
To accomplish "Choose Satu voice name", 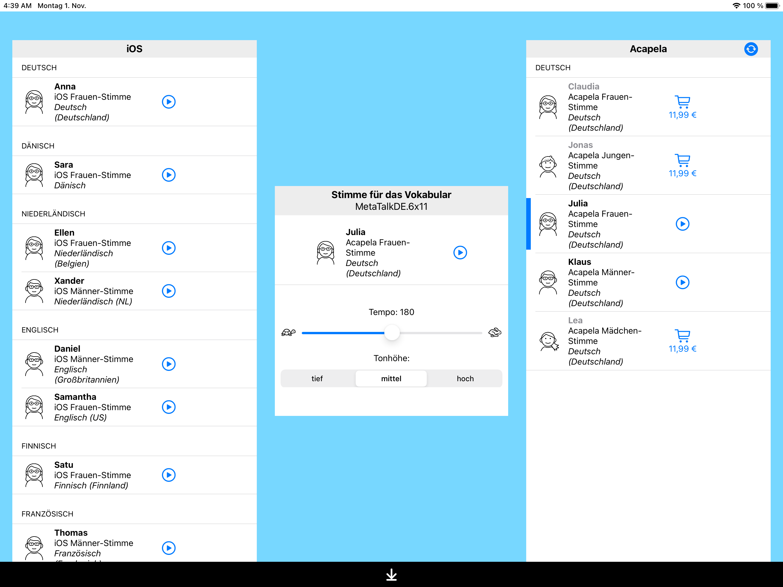I will [x=64, y=465].
